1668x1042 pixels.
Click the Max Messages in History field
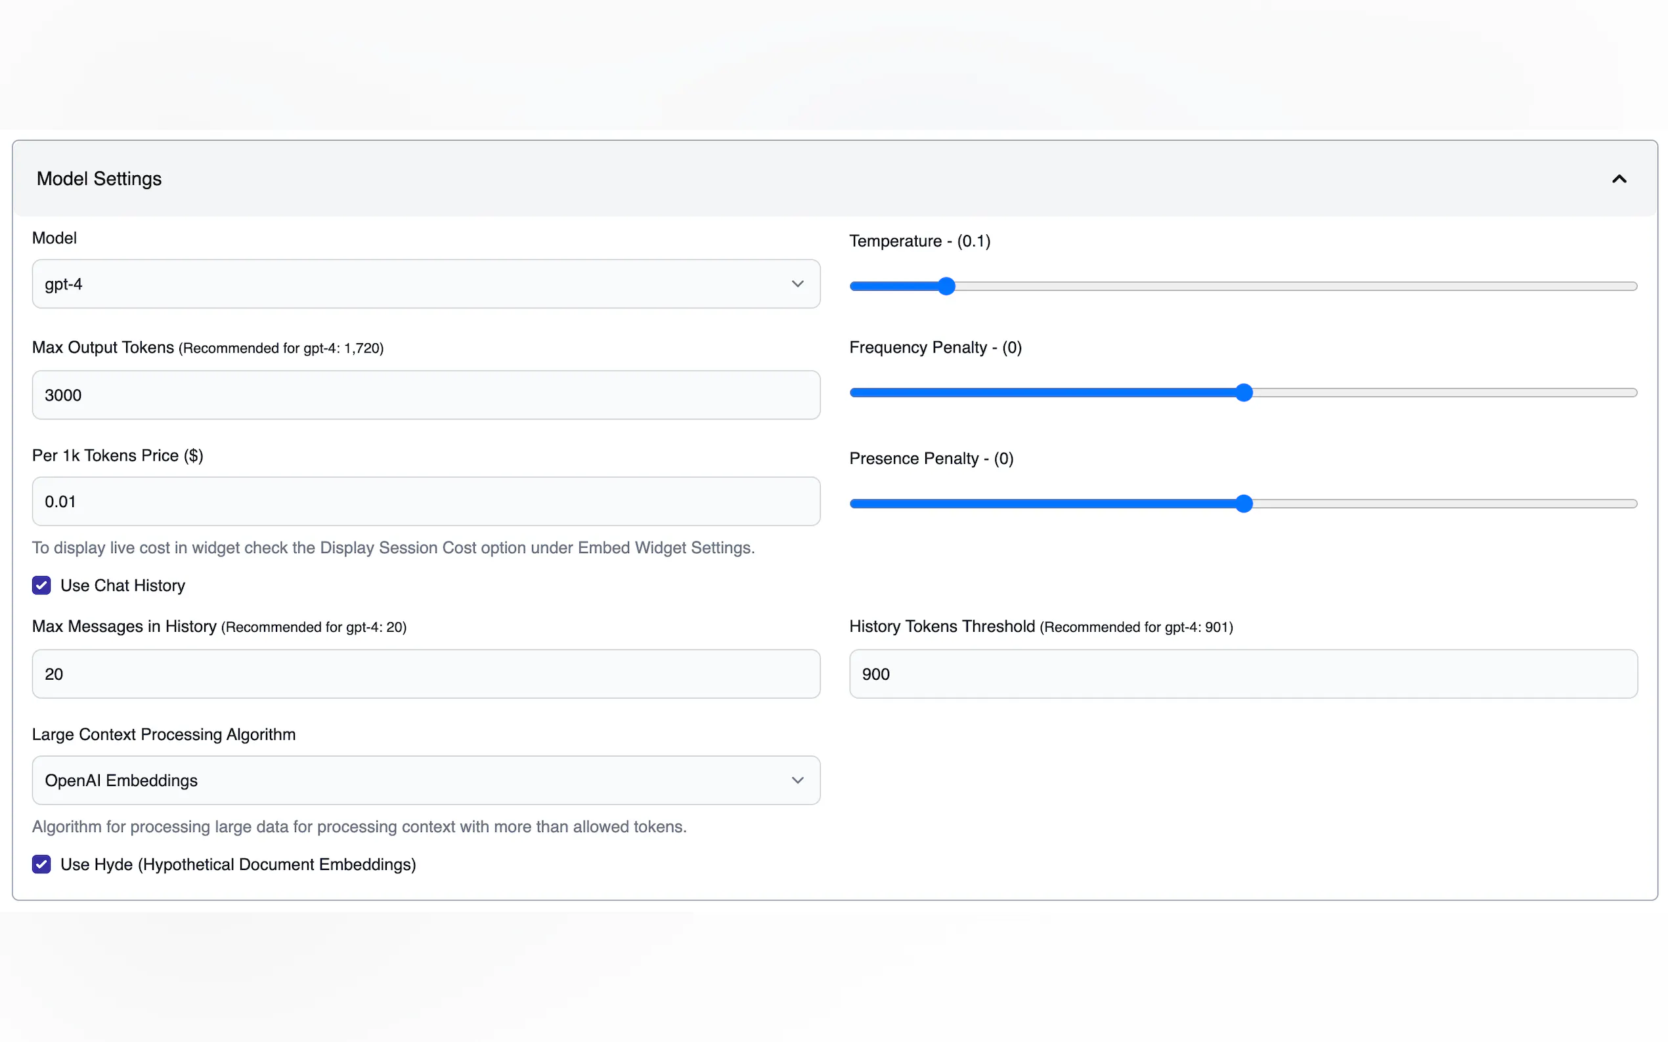click(426, 674)
